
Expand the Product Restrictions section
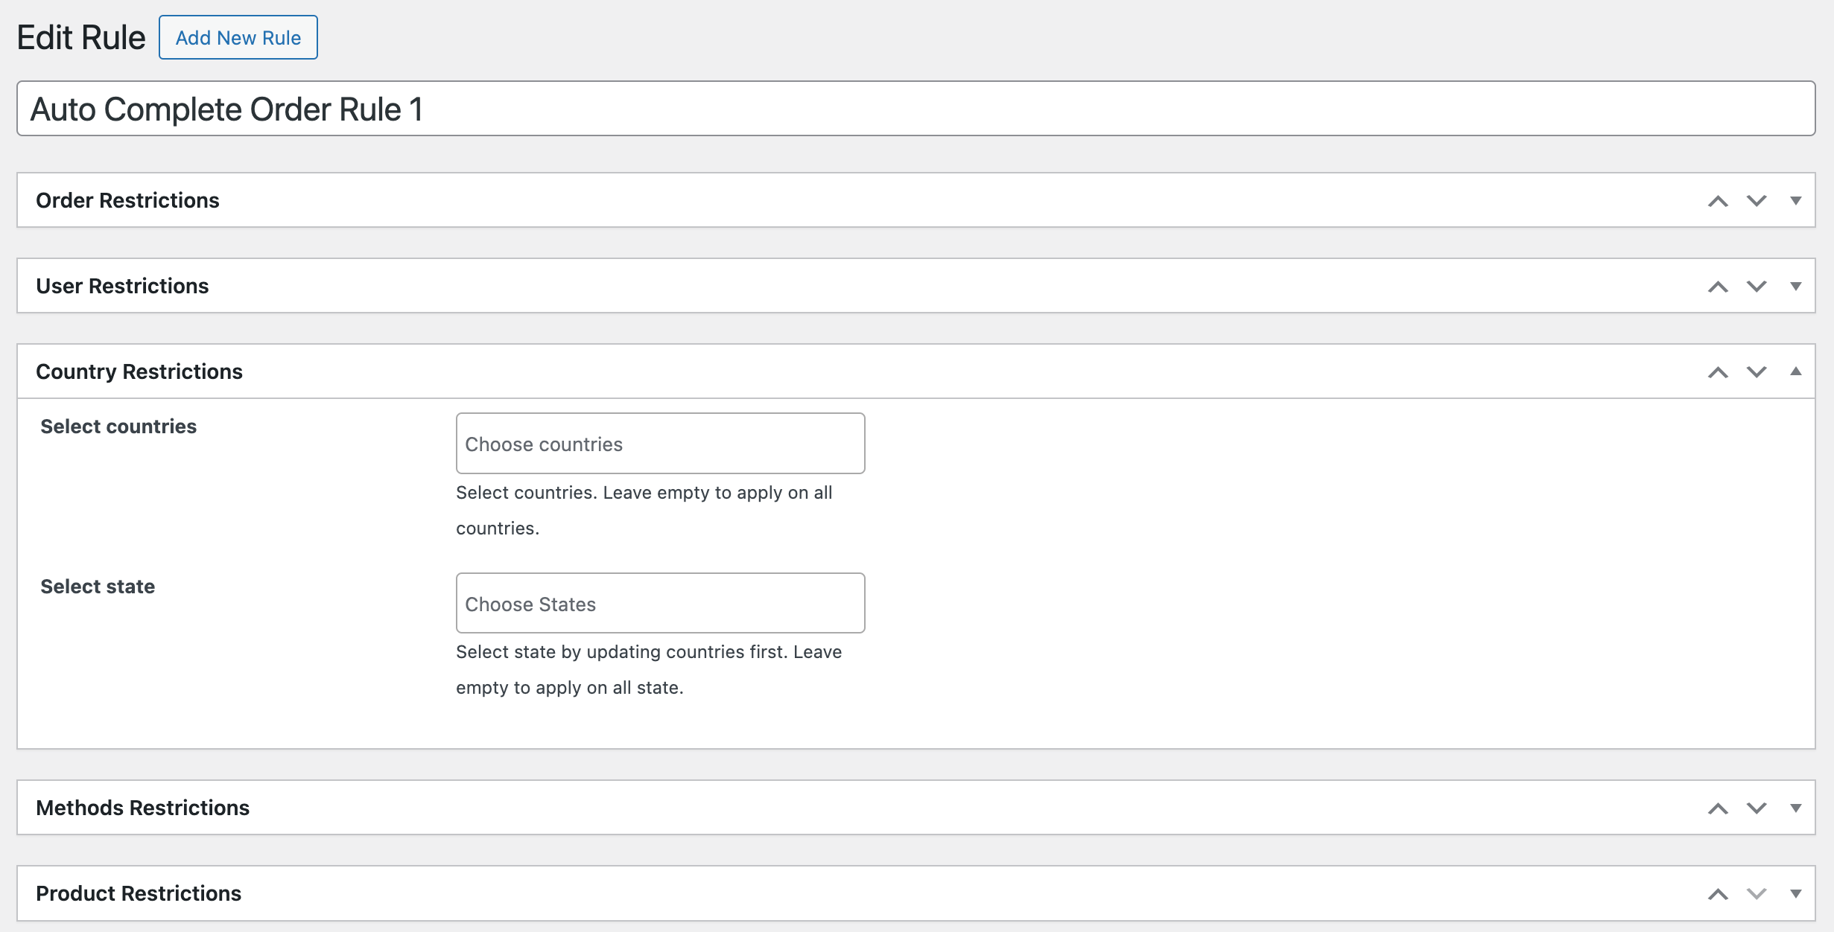1796,893
